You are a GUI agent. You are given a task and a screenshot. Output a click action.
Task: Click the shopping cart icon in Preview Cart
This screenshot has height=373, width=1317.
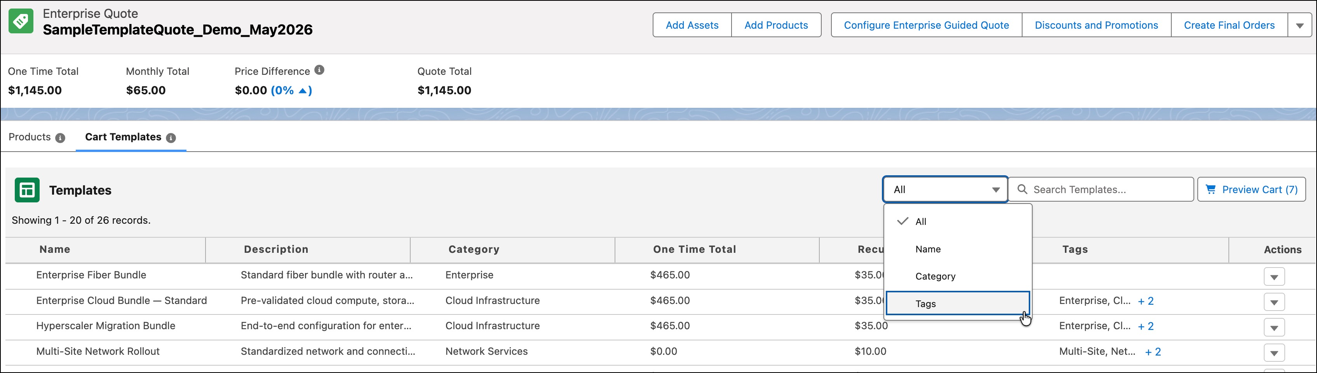(1211, 189)
